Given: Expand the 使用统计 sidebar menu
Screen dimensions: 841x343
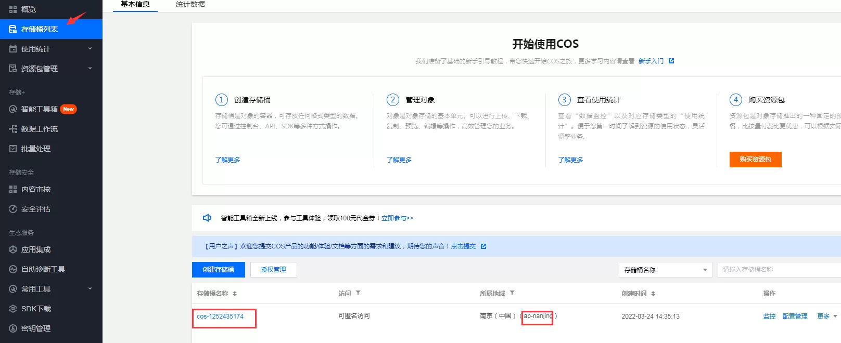Looking at the screenshot, I should [90, 49].
